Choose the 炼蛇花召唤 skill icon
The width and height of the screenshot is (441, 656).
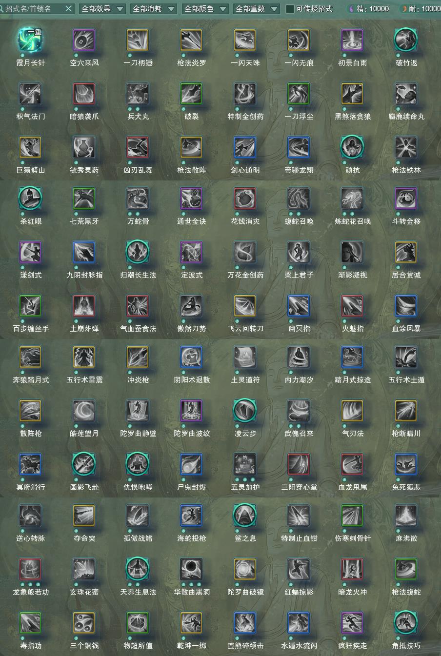[352, 199]
